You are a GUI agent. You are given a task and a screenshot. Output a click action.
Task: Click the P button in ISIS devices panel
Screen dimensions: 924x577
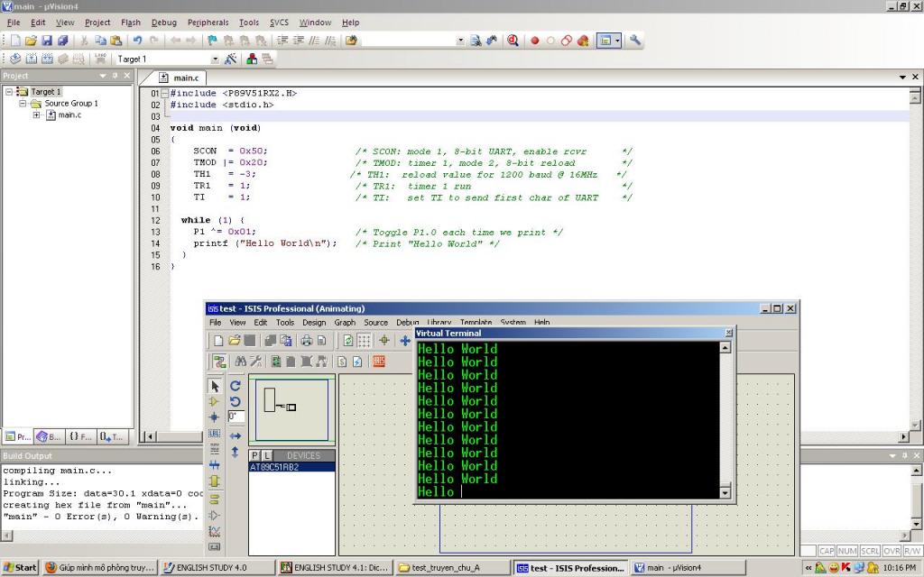pos(255,455)
